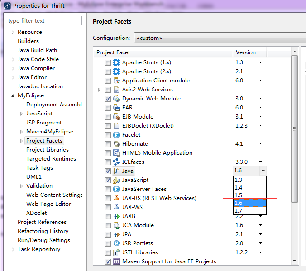306x271 pixels.
Task: Click the JavaScript facet icon
Action: (116, 180)
